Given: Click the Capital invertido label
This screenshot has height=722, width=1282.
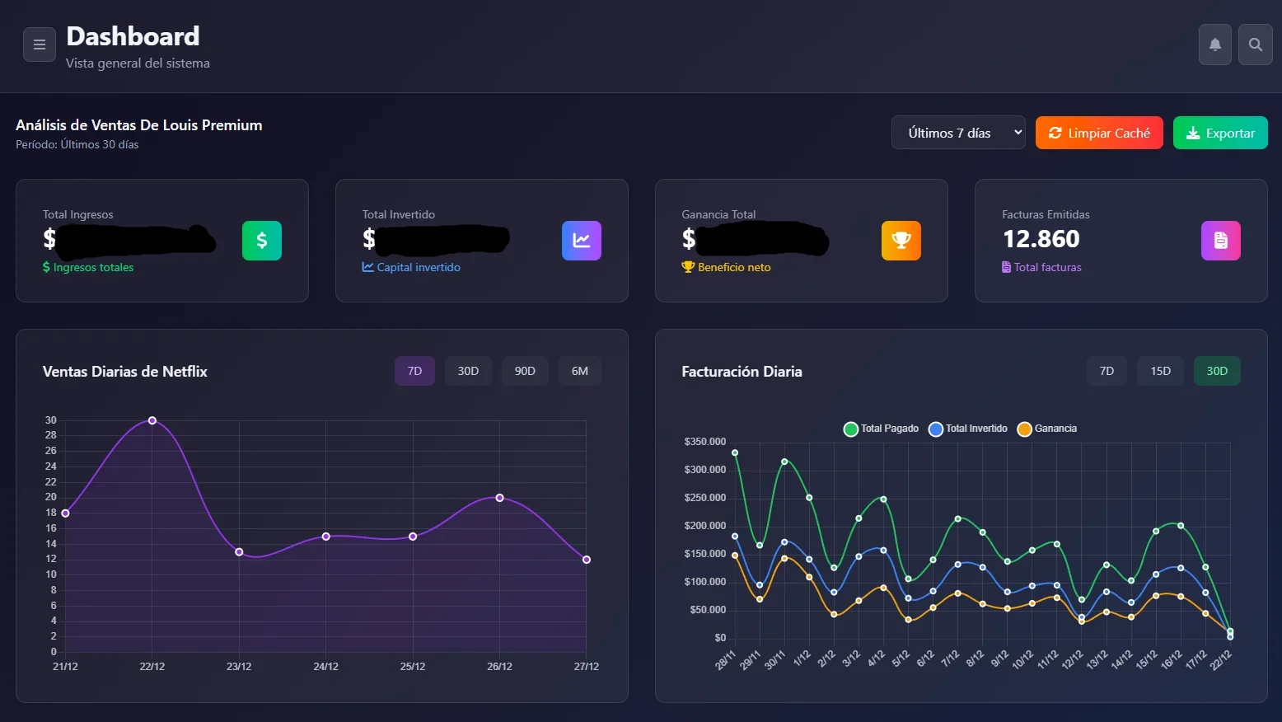Looking at the screenshot, I should pyautogui.click(x=411, y=267).
